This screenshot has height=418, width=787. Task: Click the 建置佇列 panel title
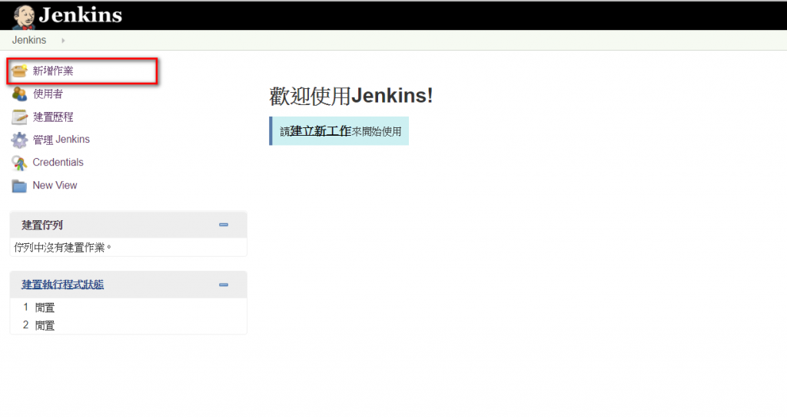[42, 225]
